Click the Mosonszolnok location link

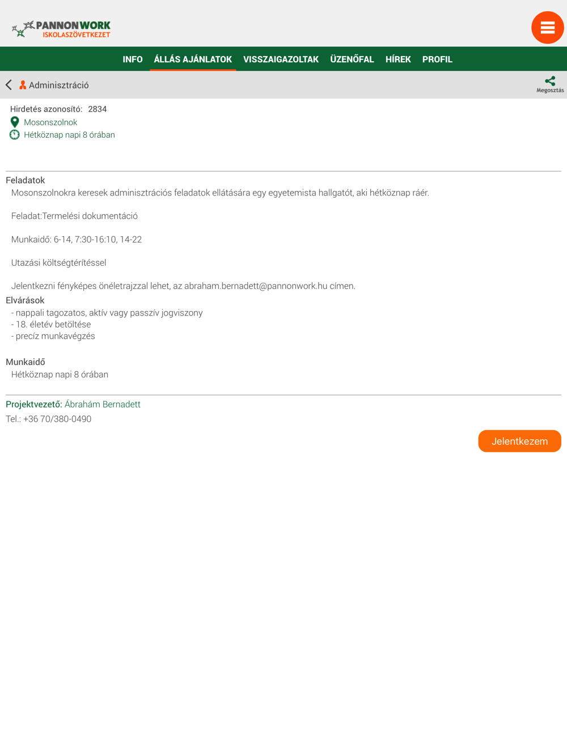pyautogui.click(x=50, y=122)
